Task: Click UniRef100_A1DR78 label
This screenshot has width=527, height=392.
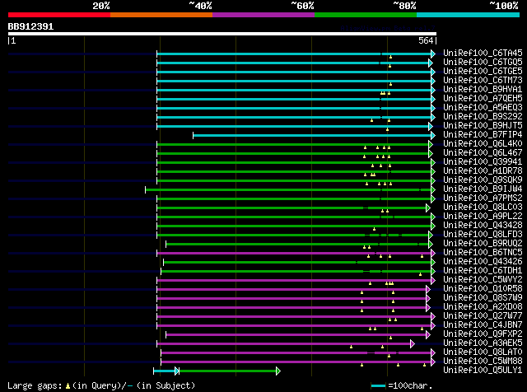Action: click(x=483, y=171)
